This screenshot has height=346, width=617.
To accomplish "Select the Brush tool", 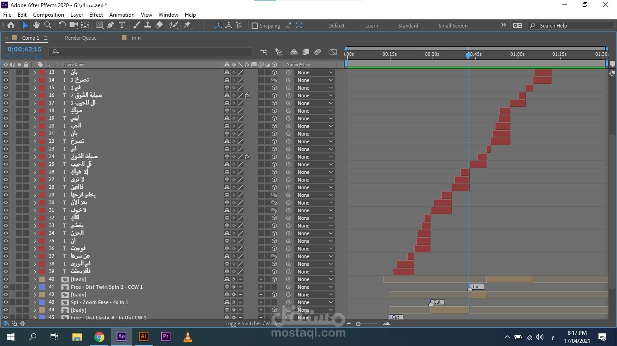I will 137,25.
